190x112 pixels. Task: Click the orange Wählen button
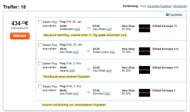tap(20, 36)
